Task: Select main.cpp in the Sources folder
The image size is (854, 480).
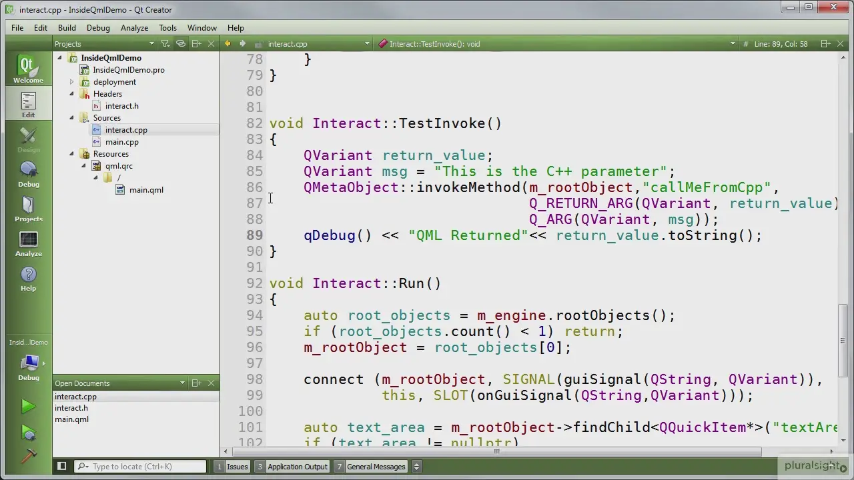Action: click(x=122, y=142)
